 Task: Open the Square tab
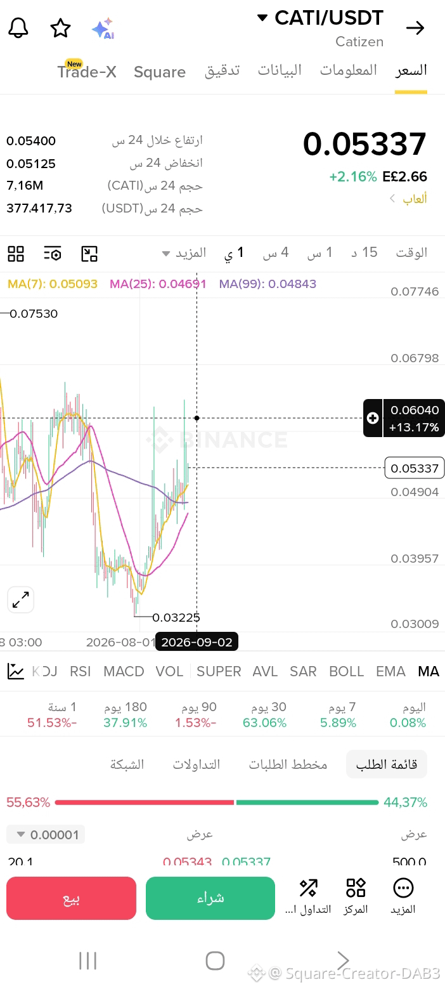(x=160, y=72)
